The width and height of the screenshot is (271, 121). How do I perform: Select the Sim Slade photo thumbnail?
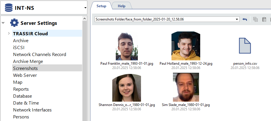[186, 87]
